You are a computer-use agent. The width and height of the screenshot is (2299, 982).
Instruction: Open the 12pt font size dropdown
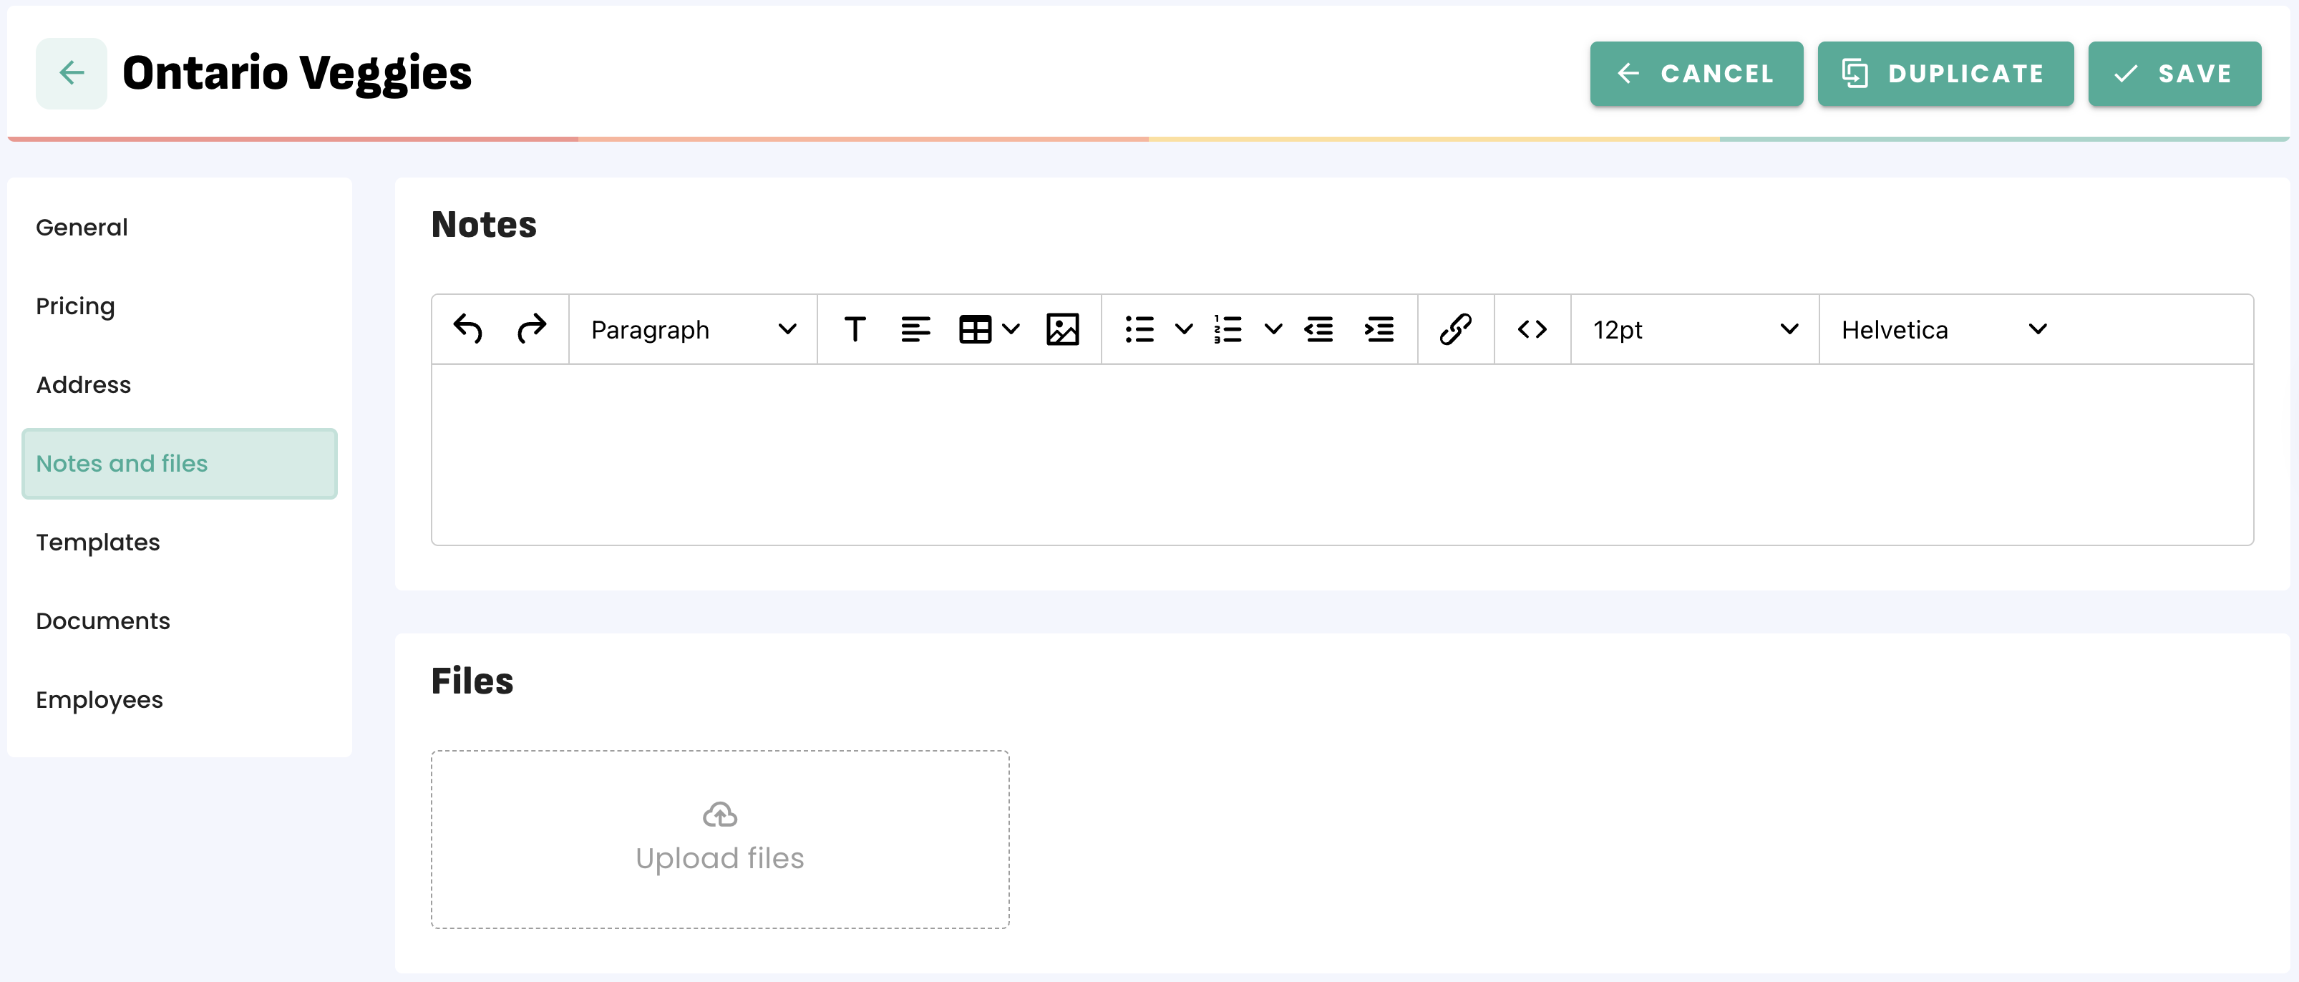click(x=1694, y=329)
